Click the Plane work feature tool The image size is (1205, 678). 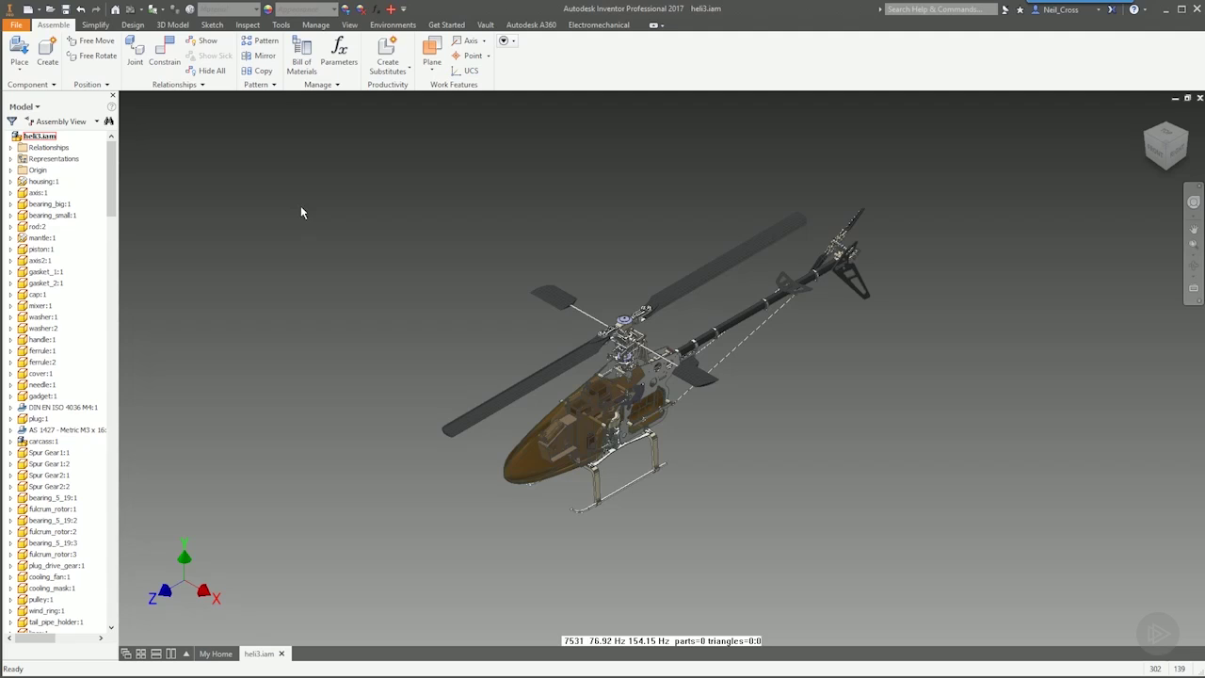coord(432,53)
